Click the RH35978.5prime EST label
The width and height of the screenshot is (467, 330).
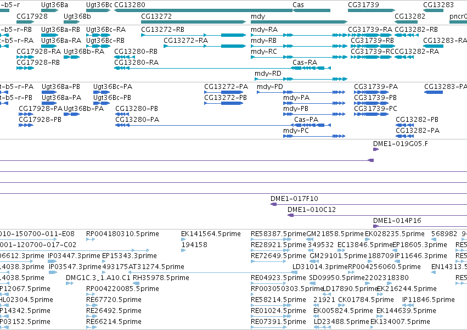coord(161,278)
